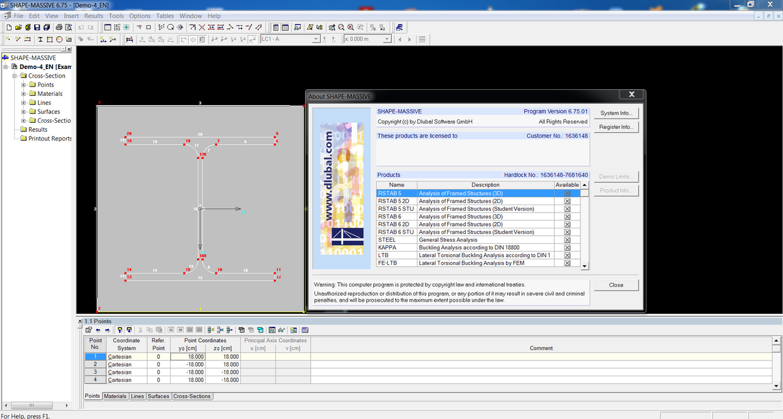Click the calculator-style icon at table toolbar end
The image size is (783, 419).
pyautogui.click(x=305, y=330)
